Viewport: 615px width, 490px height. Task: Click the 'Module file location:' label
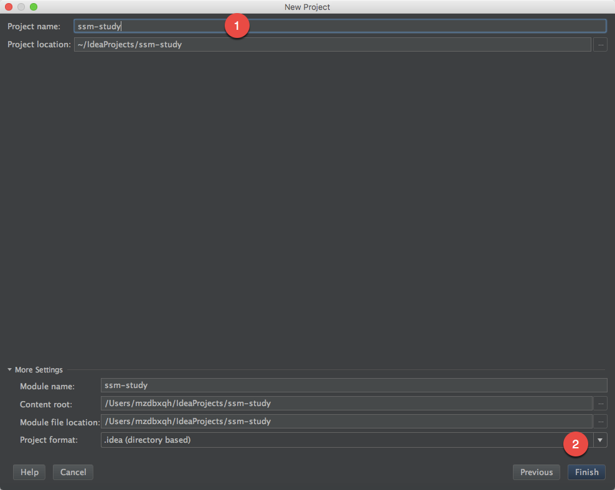(60, 422)
